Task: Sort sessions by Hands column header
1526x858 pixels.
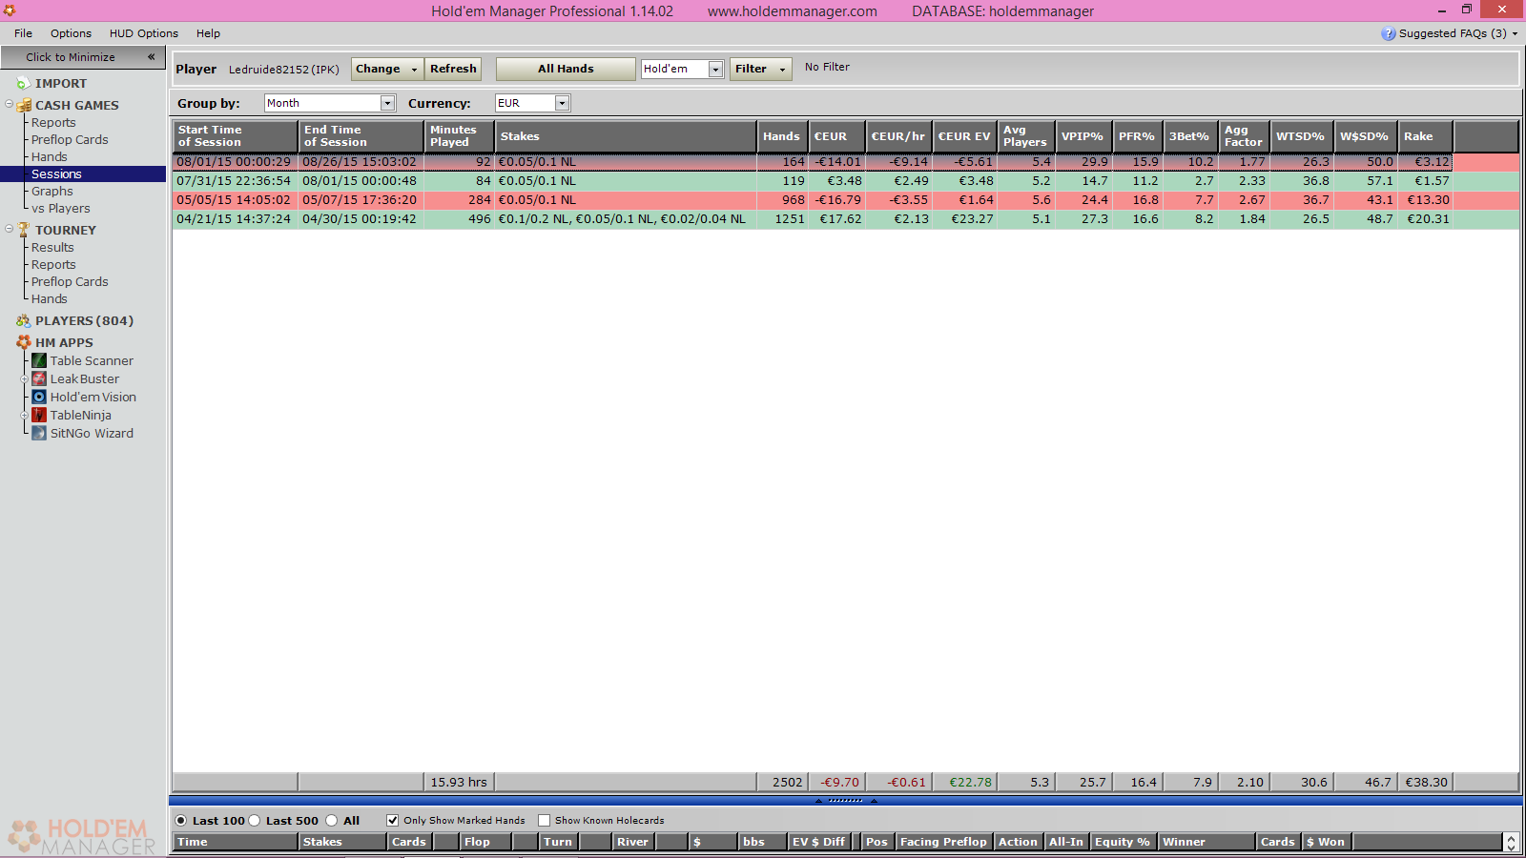Action: coord(781,136)
